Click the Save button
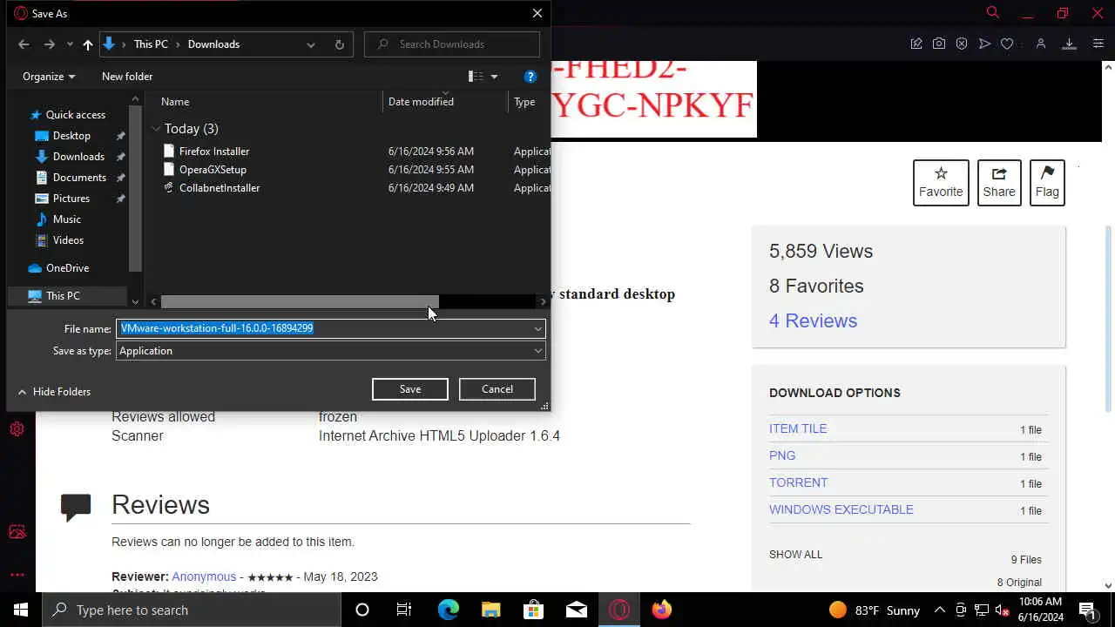Image resolution: width=1115 pixels, height=627 pixels. click(410, 389)
